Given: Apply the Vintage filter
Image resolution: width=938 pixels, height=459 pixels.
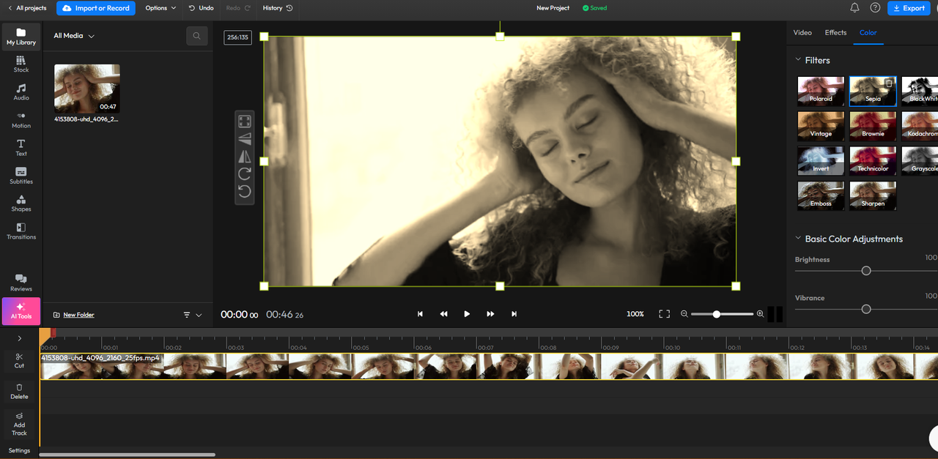Looking at the screenshot, I should pyautogui.click(x=821, y=126).
